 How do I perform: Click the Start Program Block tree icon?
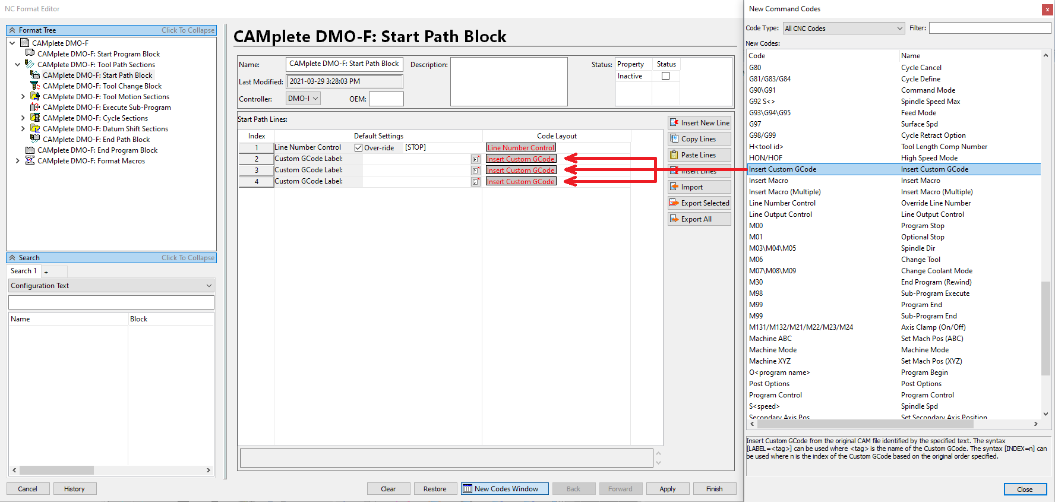30,53
